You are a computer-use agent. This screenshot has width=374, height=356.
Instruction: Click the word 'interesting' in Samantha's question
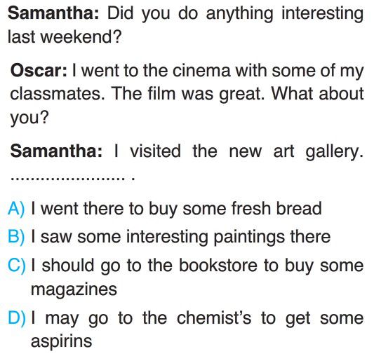323,14
